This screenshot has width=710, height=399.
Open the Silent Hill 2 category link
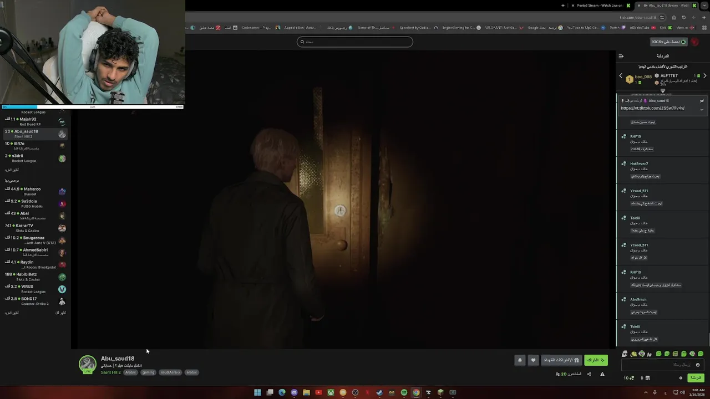coord(110,372)
